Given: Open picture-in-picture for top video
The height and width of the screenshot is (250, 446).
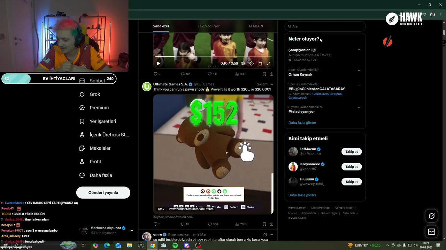Looking at the screenshot, I should click(260, 64).
